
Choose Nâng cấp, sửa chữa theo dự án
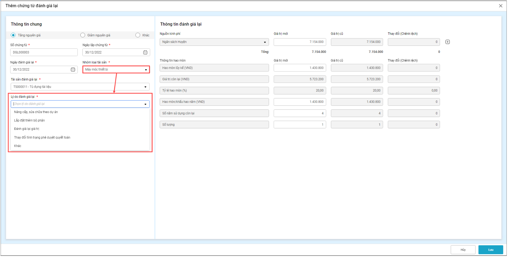click(36, 112)
